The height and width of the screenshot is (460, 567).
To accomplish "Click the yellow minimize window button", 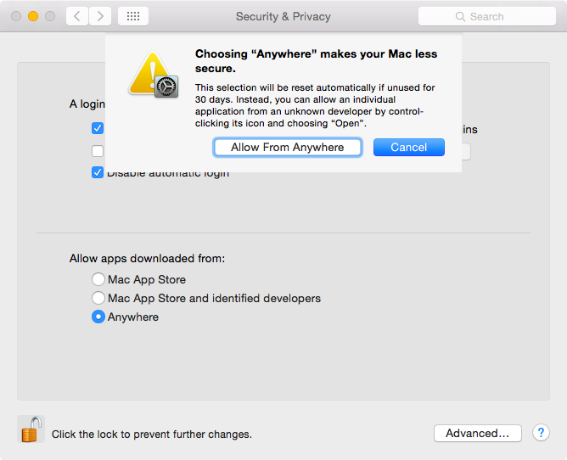I will [x=33, y=16].
